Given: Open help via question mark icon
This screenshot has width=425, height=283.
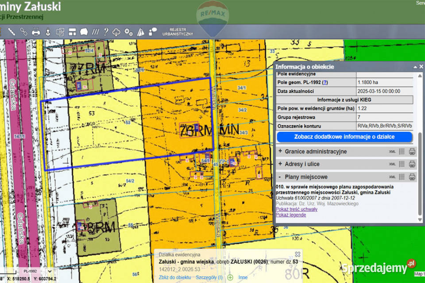Looking at the screenshot, I should 106,32.
